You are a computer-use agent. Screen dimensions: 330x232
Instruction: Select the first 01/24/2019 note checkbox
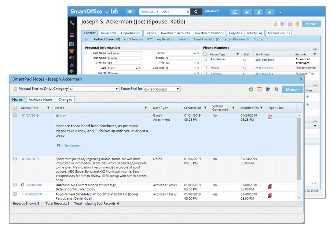15,115
